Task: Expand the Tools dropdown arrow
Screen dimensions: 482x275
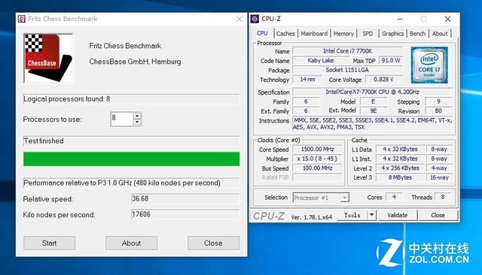Action: point(371,215)
